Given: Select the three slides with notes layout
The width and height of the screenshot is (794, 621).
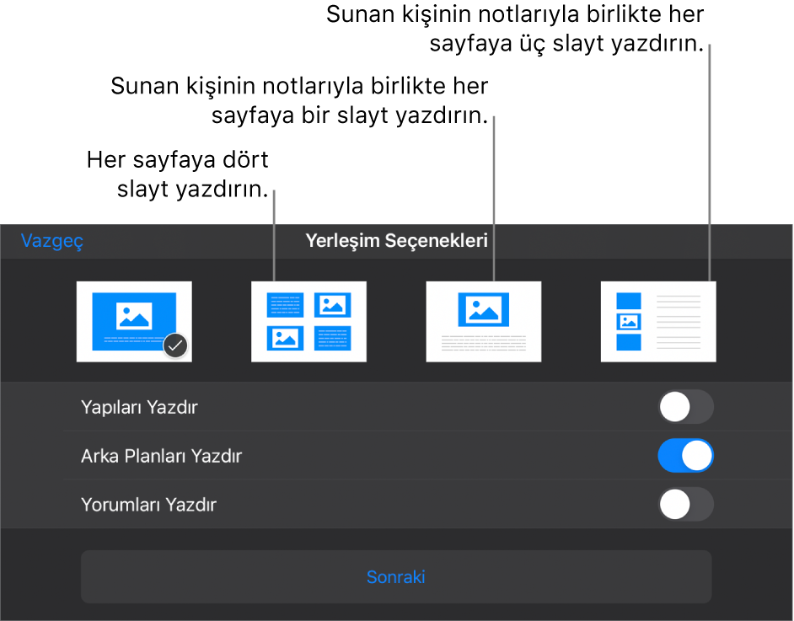Looking at the screenshot, I should click(x=658, y=321).
